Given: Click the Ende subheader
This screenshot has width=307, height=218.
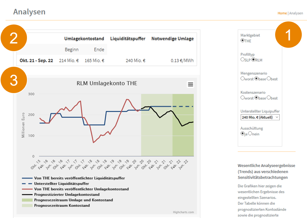Looking at the screenshot, I should pyautogui.click(x=99, y=50).
